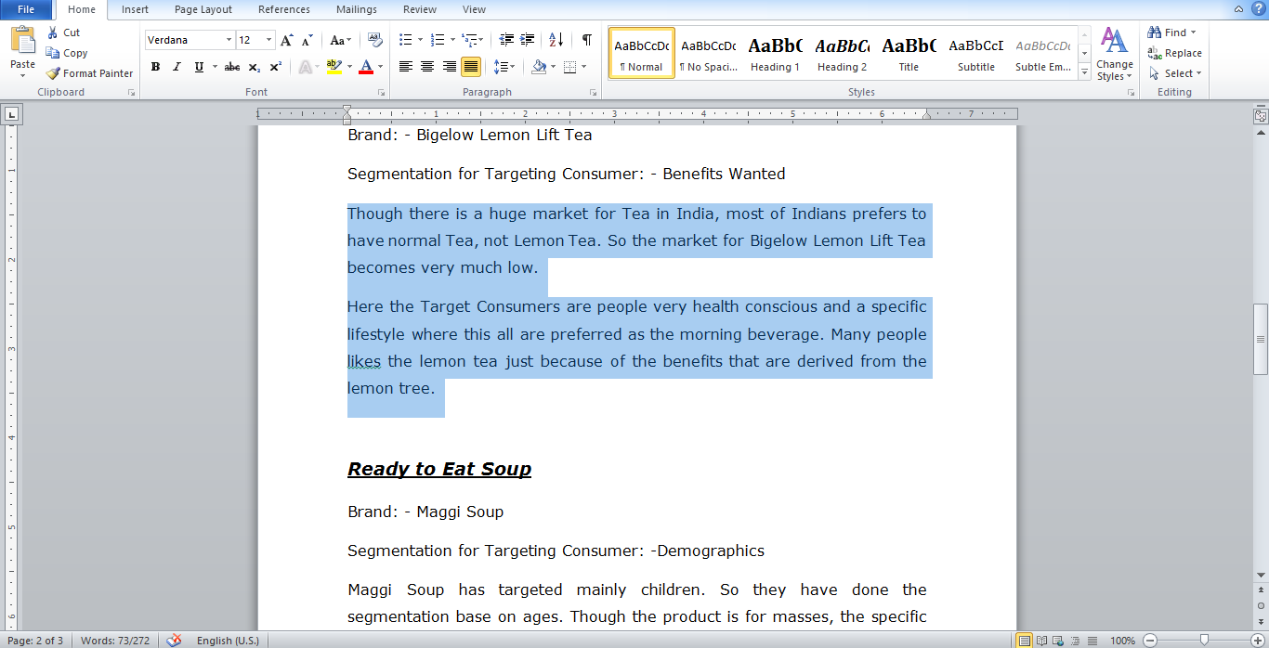Open the font name dropdown
This screenshot has height=648, width=1269.
(229, 40)
